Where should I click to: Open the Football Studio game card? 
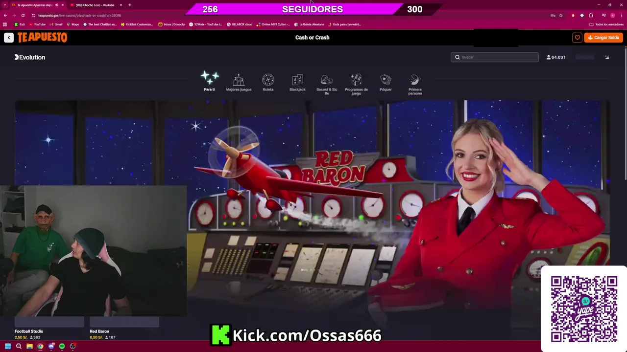49,329
